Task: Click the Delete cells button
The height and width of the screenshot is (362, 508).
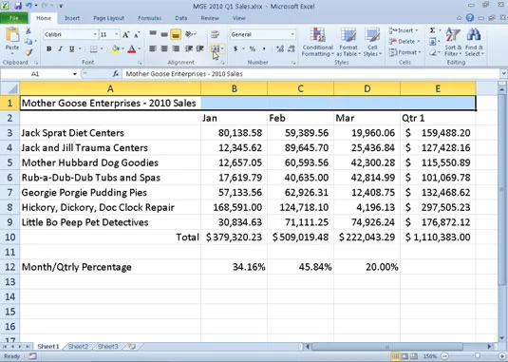Action: pyautogui.click(x=405, y=42)
